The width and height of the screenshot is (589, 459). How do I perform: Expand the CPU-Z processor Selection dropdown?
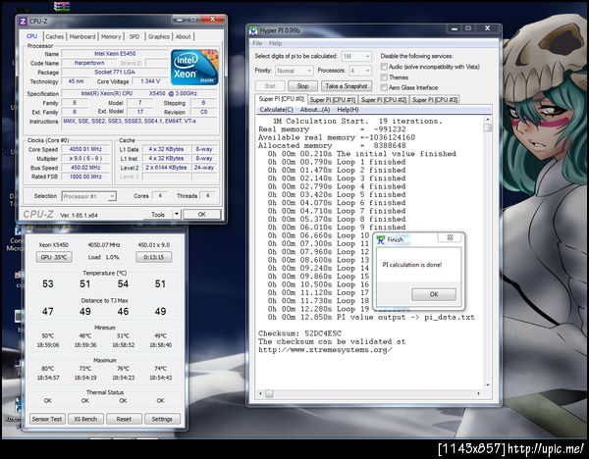coord(89,196)
